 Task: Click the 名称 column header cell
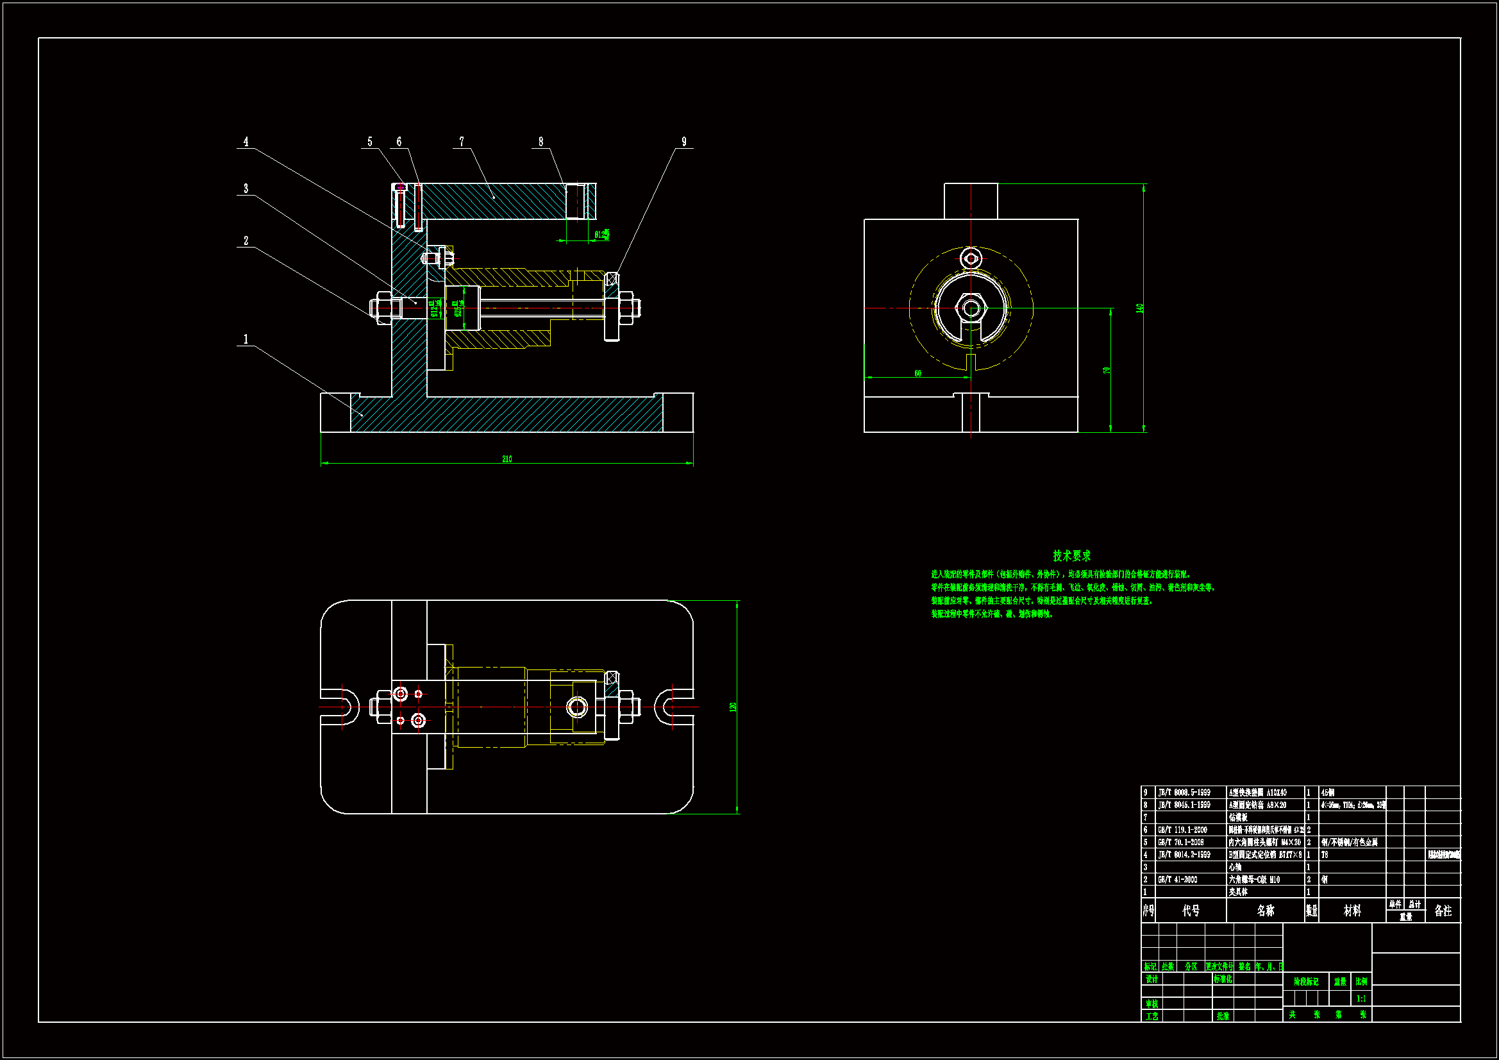[x=1265, y=911]
